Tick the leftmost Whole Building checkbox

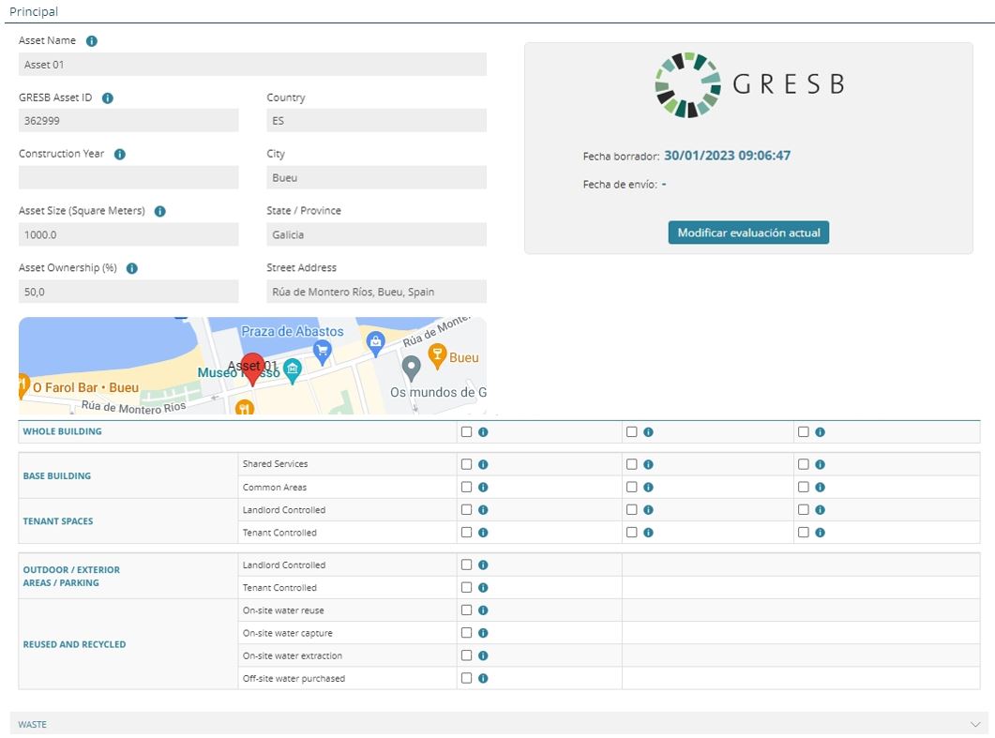[x=466, y=431]
